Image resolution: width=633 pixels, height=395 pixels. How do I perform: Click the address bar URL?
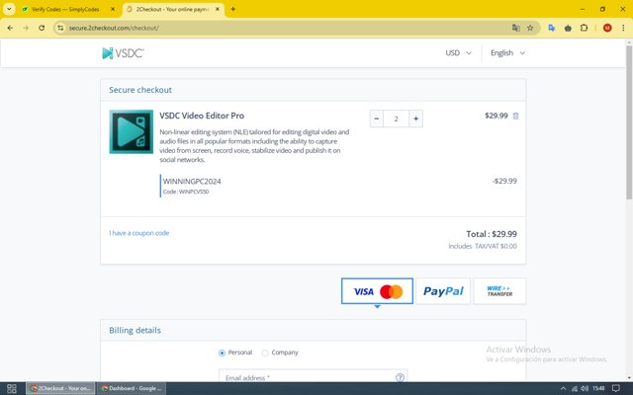[x=114, y=28]
